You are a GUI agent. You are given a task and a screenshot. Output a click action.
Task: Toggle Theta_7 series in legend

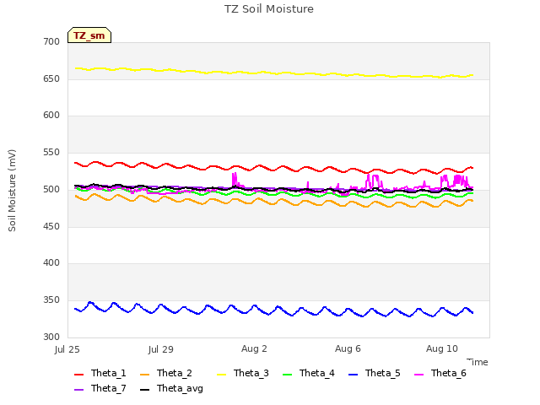pyautogui.click(x=100, y=388)
